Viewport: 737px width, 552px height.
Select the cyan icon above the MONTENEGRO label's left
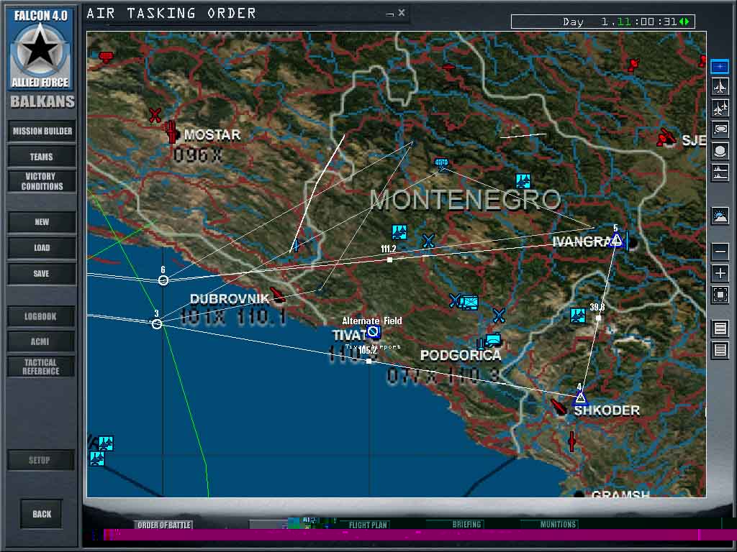[x=441, y=163]
